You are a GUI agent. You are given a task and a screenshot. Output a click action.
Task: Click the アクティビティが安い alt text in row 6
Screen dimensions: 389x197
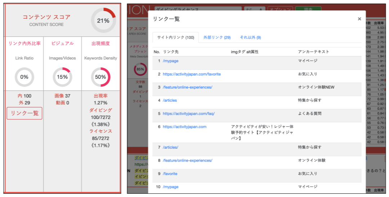click(262, 132)
